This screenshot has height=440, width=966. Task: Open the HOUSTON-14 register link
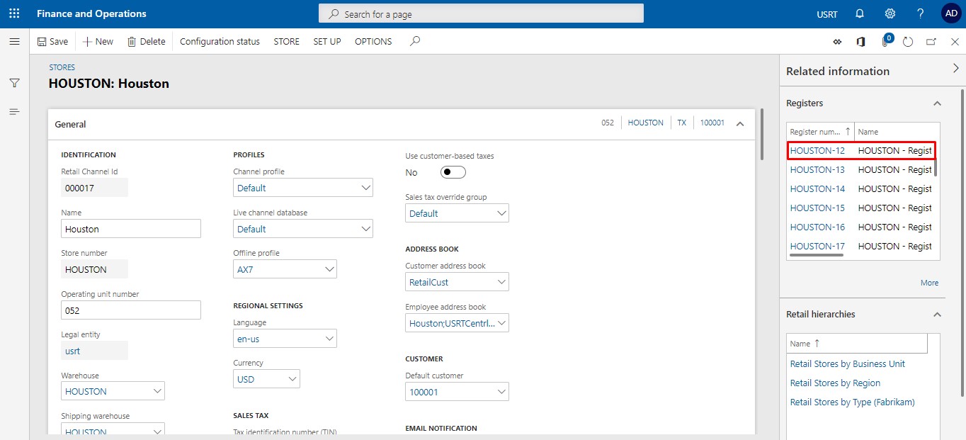(817, 189)
